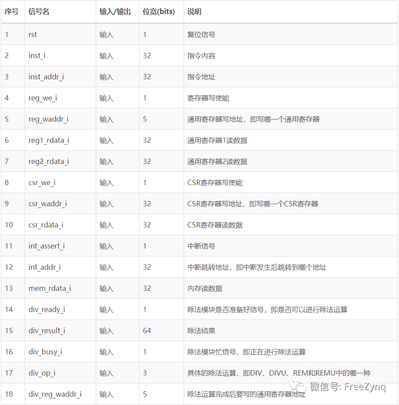Click the 复位信号 description text
Image resolution: width=399 pixels, height=405 pixels.
point(201,34)
